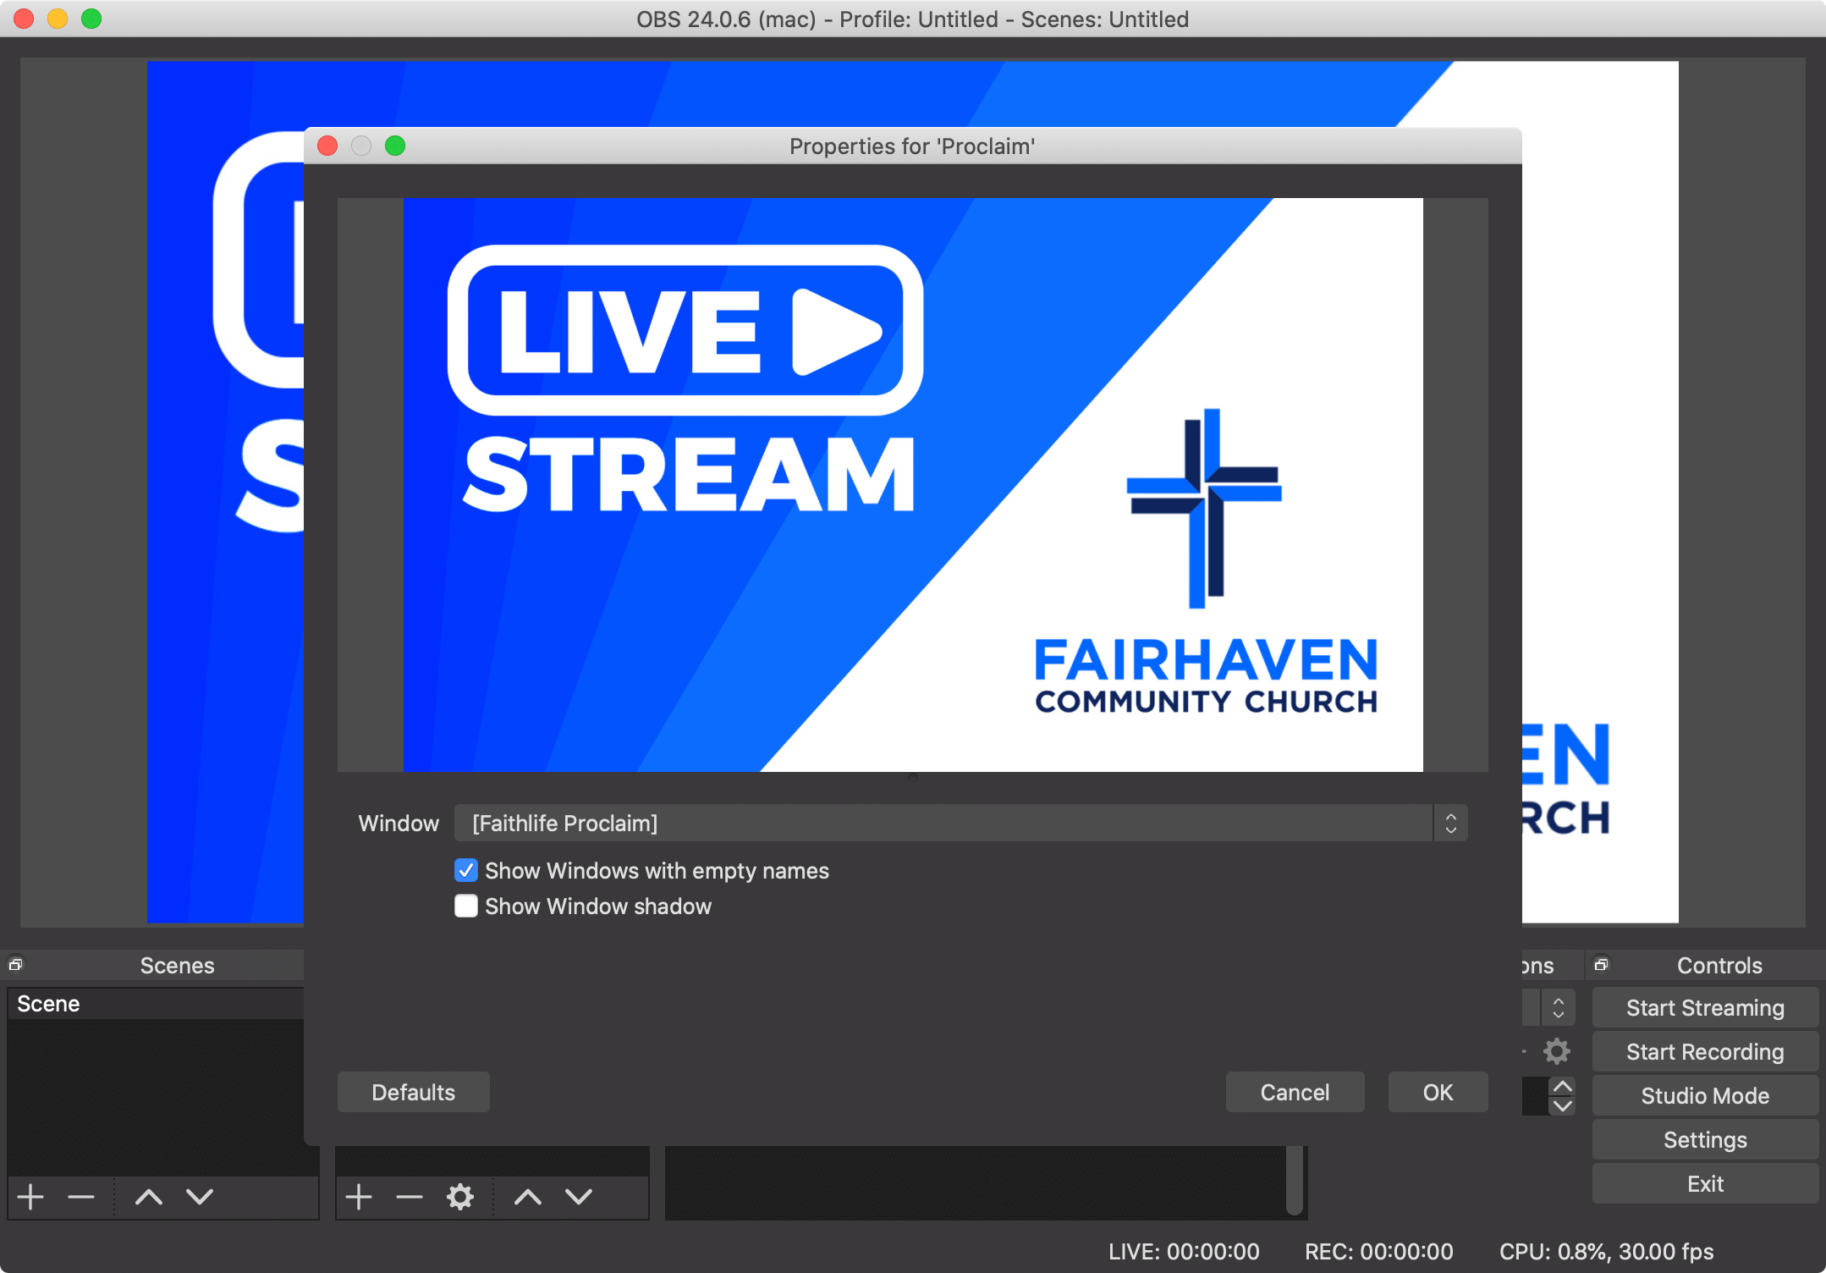Click REC: 00:00:00 status text
The height and width of the screenshot is (1273, 1826).
(1378, 1251)
